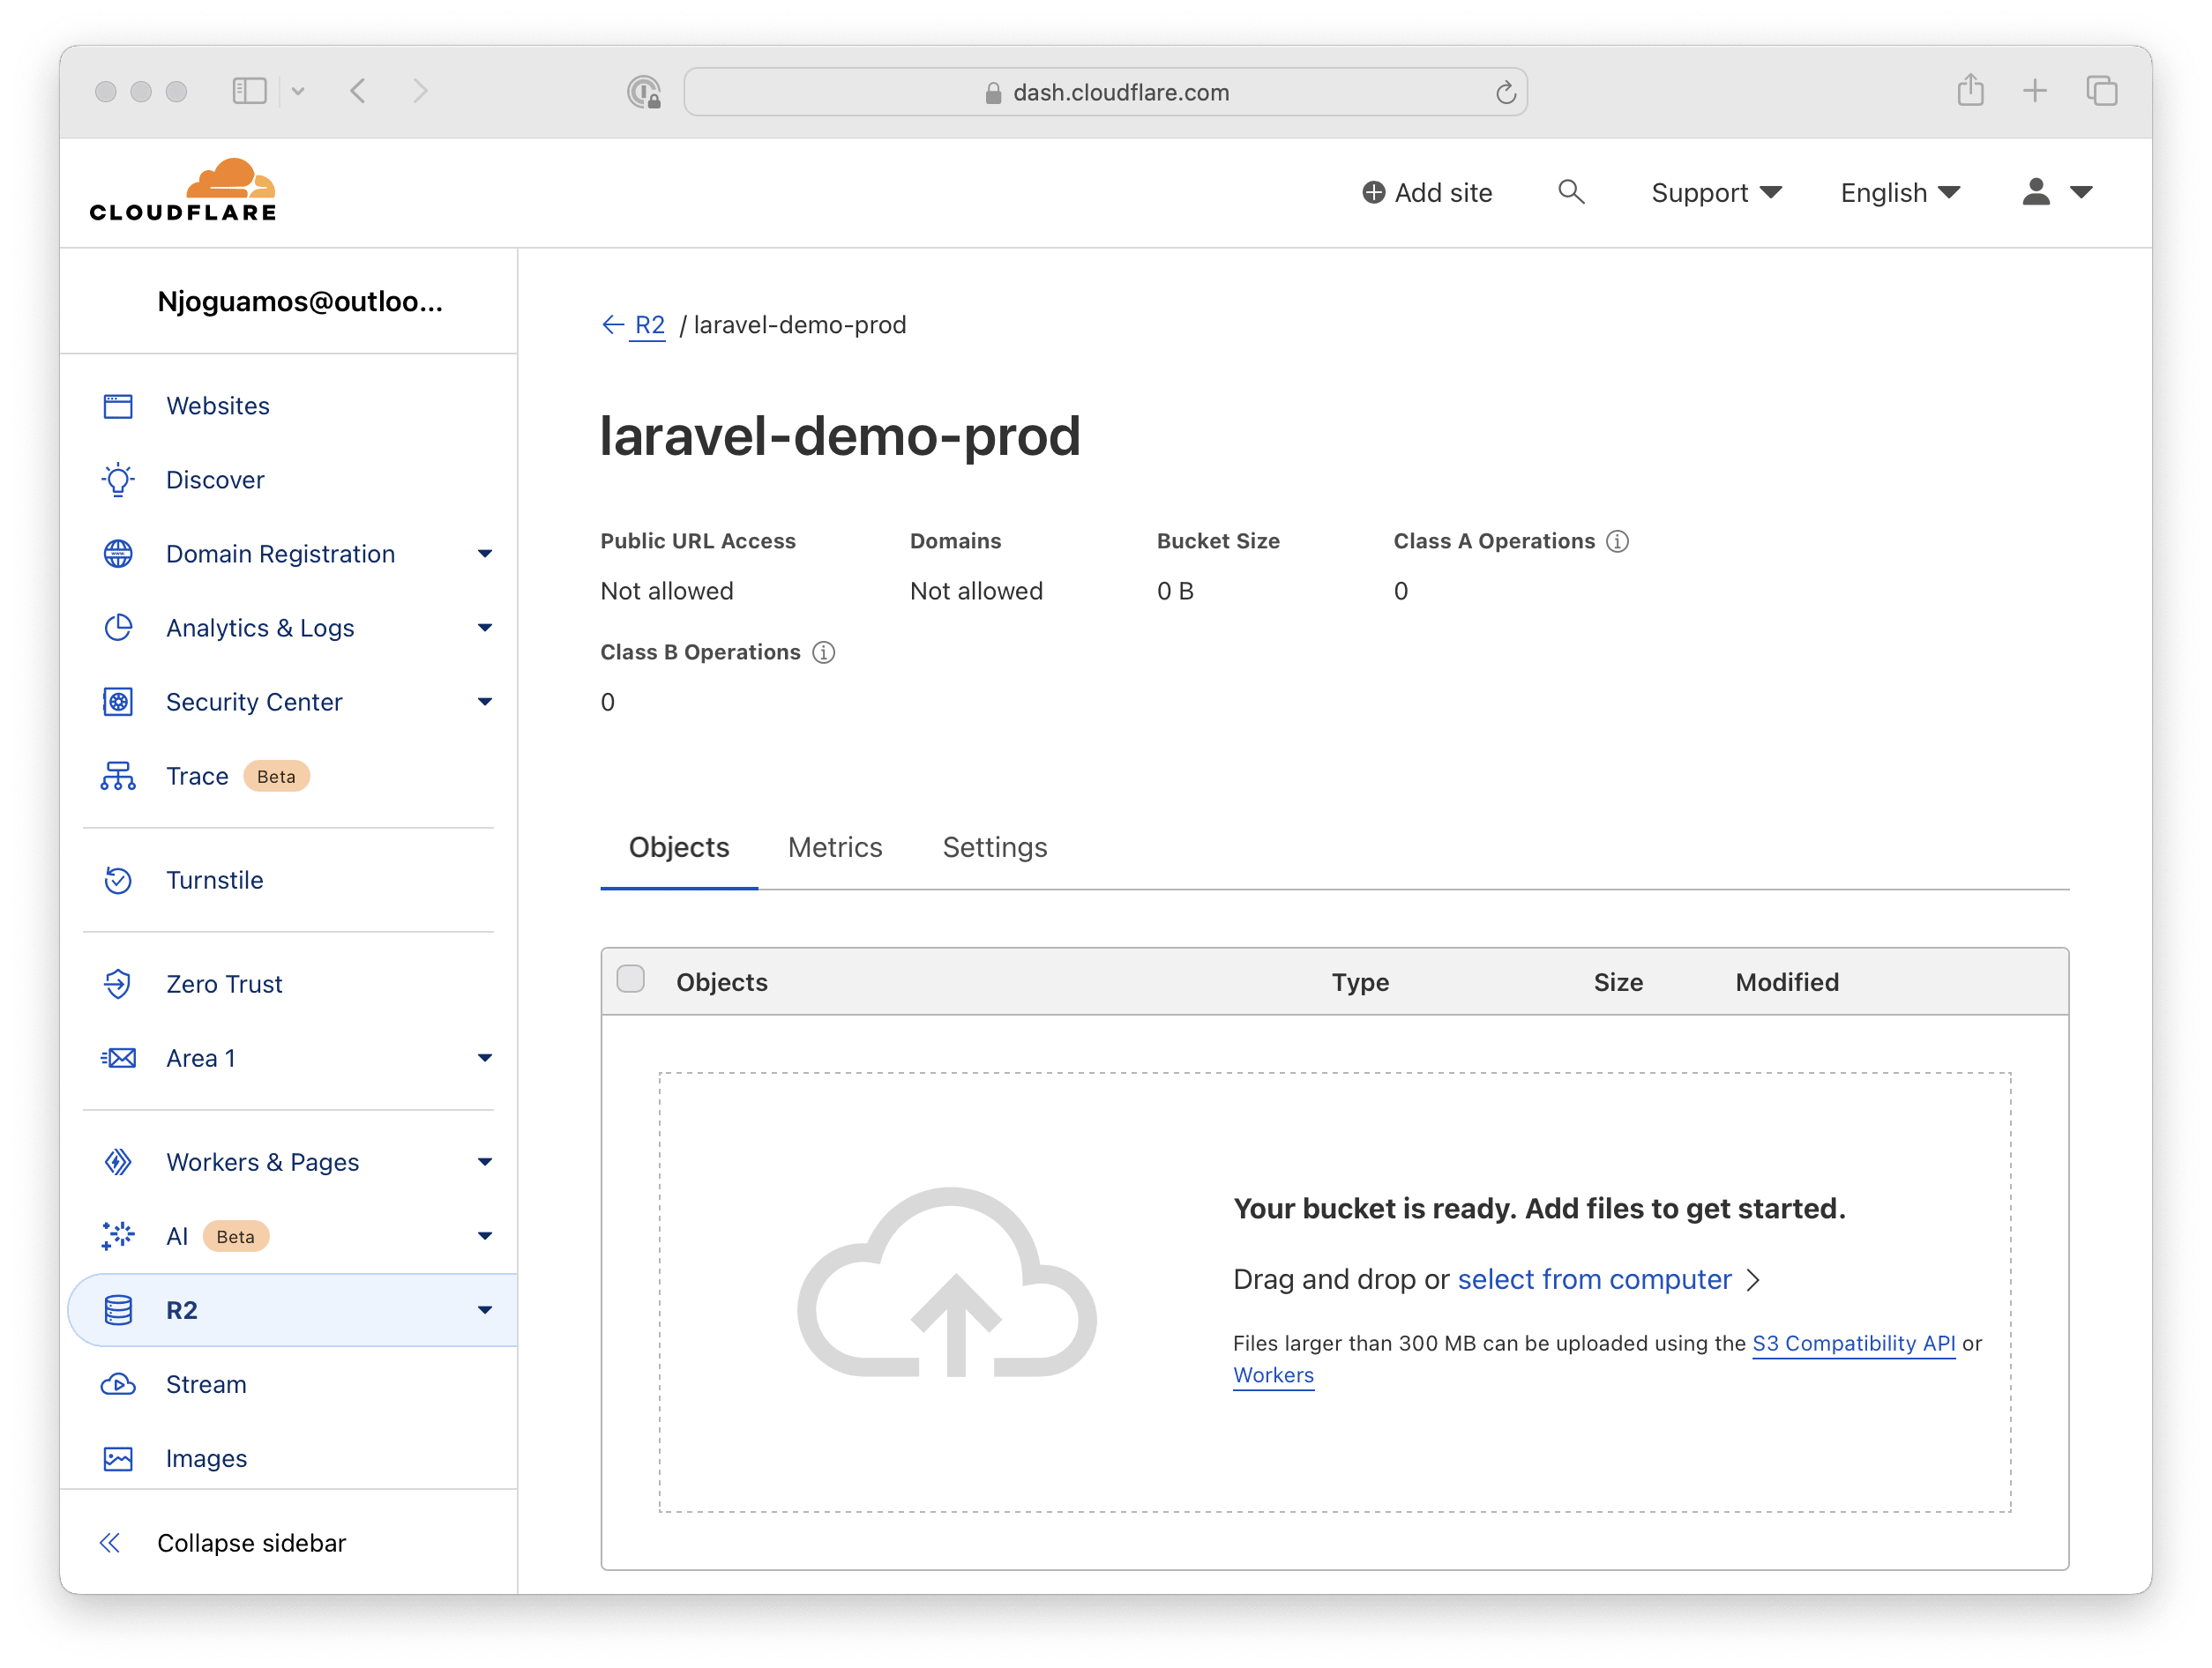The height and width of the screenshot is (1668, 2212).
Task: Switch to the Settings tab
Action: click(995, 846)
